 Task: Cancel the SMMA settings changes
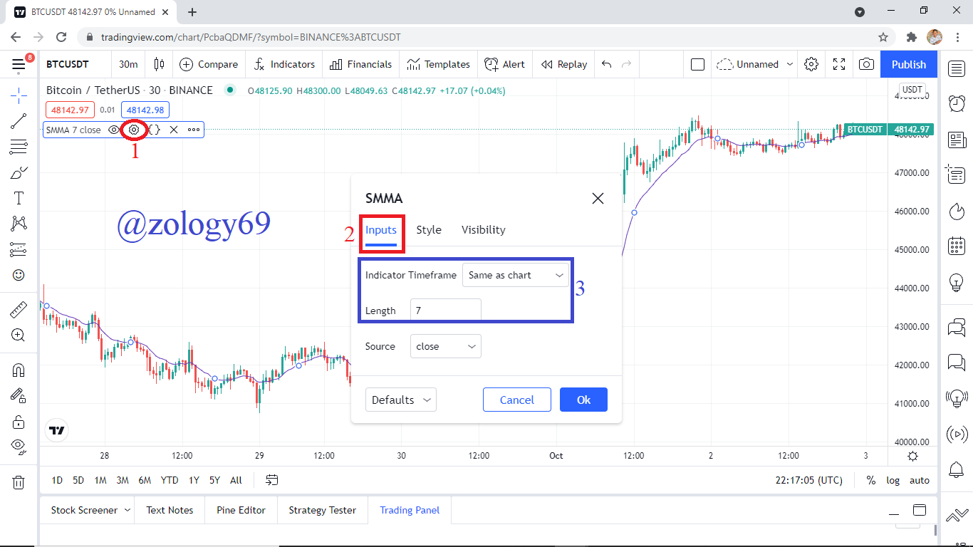[x=517, y=400]
